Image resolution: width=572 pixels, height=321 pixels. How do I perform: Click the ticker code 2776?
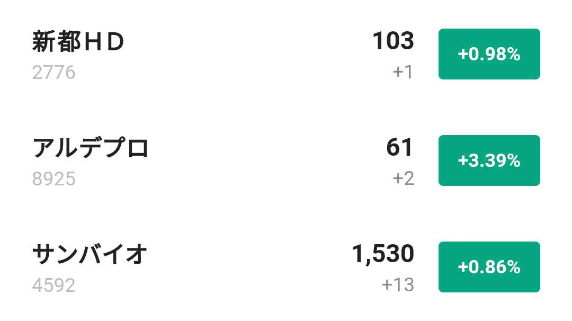coord(53,73)
